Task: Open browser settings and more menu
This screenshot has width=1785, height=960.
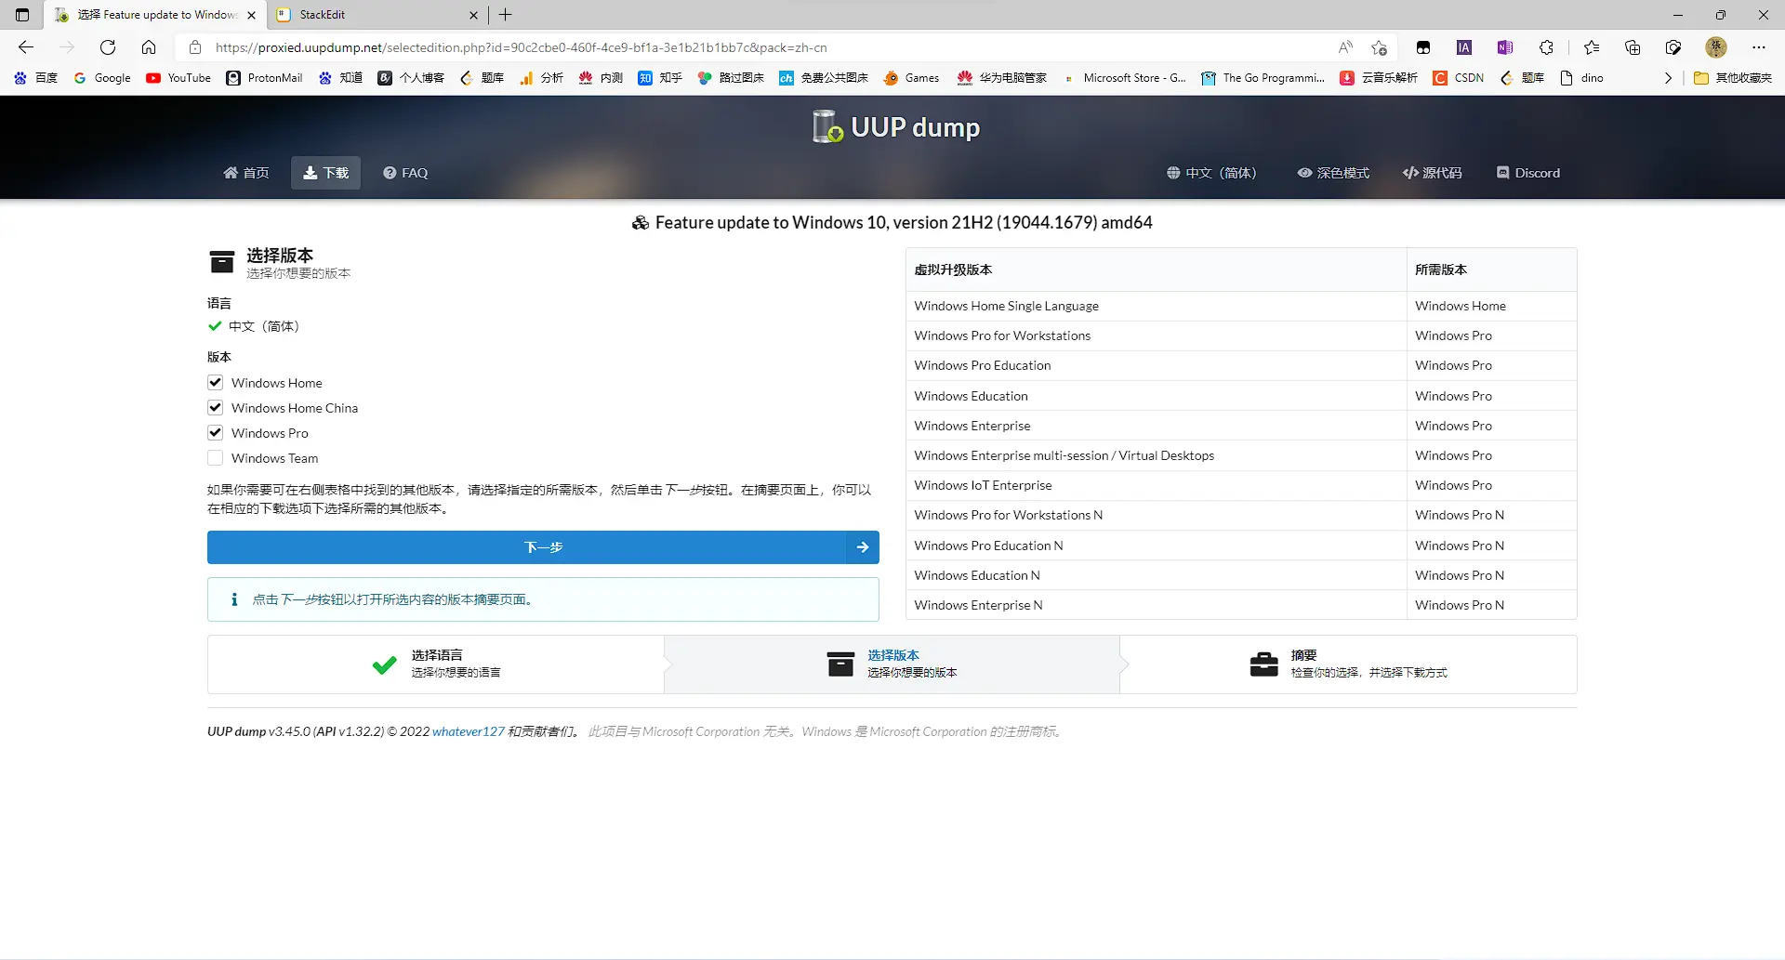Action: point(1758,47)
